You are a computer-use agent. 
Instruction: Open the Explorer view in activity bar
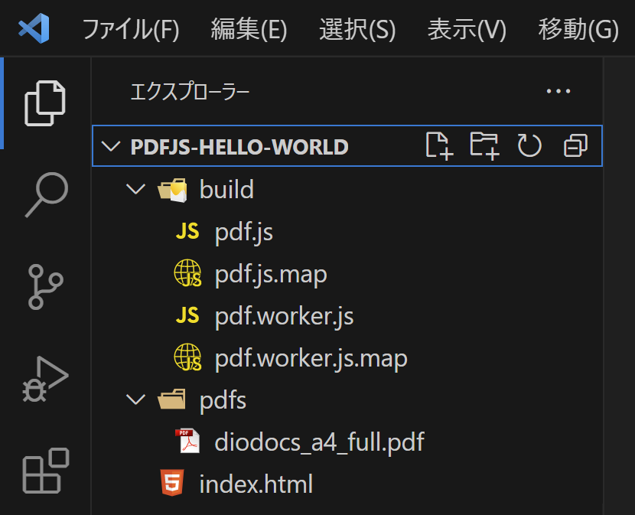click(45, 103)
